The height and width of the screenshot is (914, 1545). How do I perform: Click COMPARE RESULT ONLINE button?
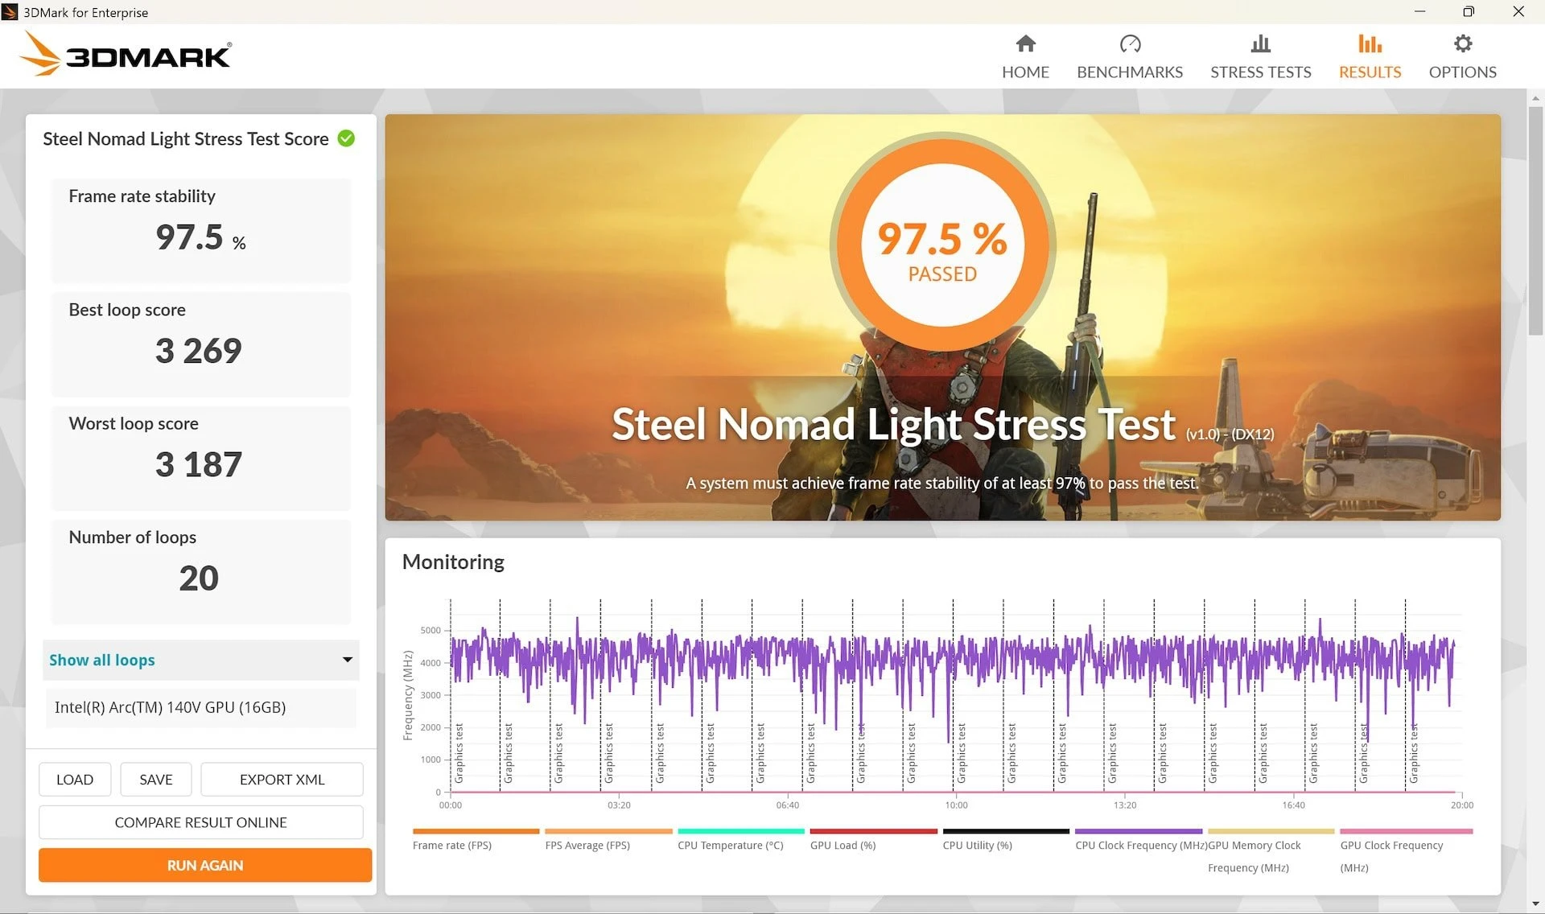[x=200, y=822]
